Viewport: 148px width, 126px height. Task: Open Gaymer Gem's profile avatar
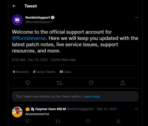(17, 112)
